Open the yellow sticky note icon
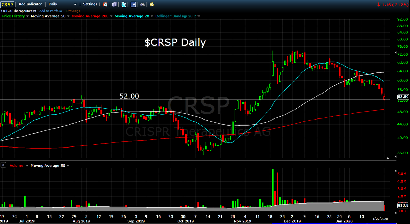This screenshot has width=410, height=224. pos(152,4)
